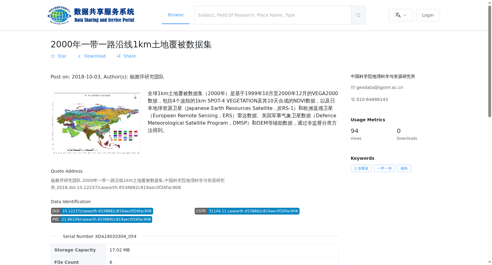Click the quote address citation text
The width and height of the screenshot is (492, 265).
[138, 184]
